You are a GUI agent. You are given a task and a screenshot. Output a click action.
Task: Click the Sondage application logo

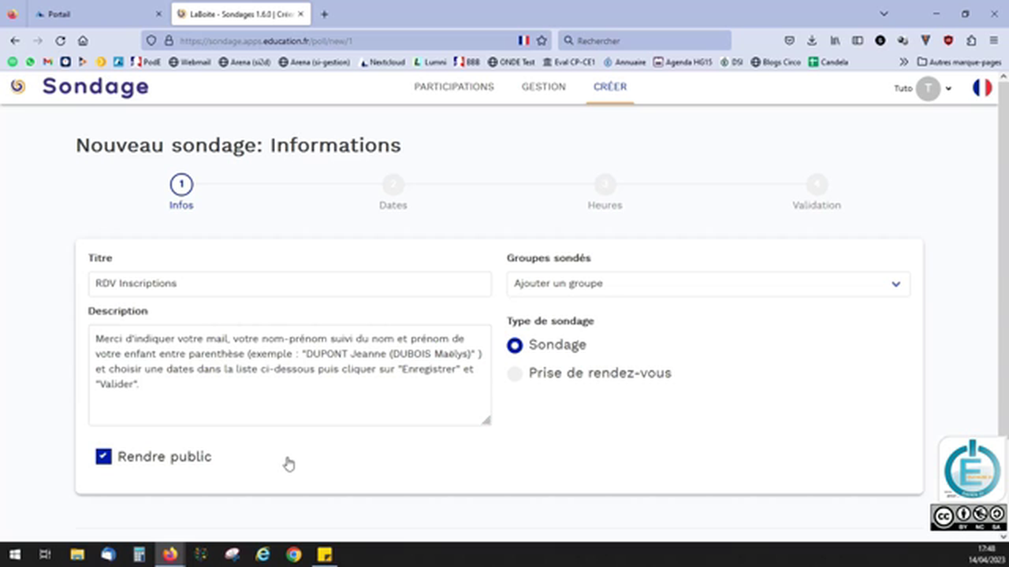pos(17,87)
